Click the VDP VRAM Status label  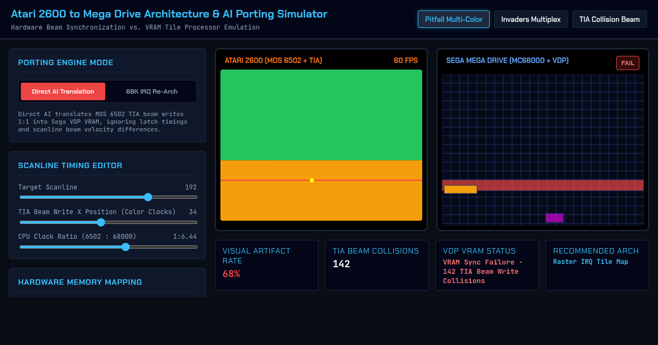479,251
